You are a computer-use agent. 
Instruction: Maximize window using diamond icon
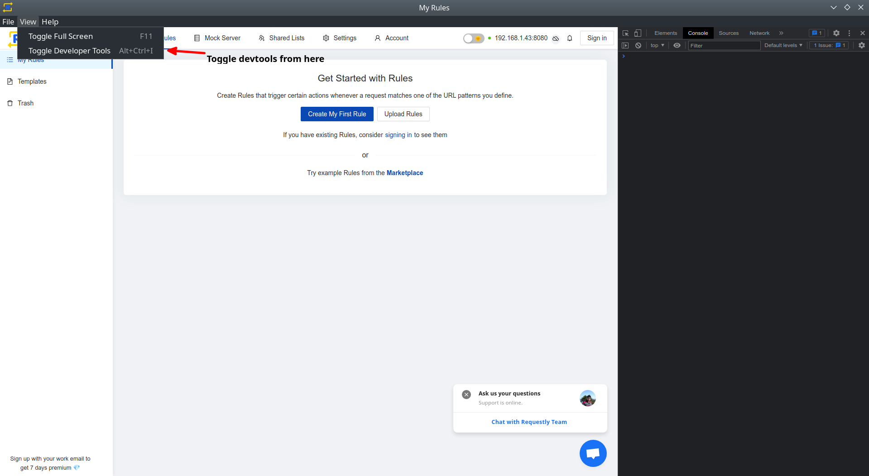pos(847,7)
